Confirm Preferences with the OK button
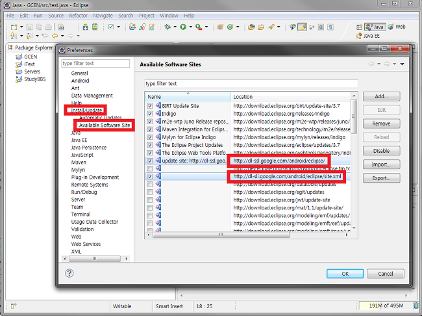Screen dimensions: 422x316 [345, 273]
